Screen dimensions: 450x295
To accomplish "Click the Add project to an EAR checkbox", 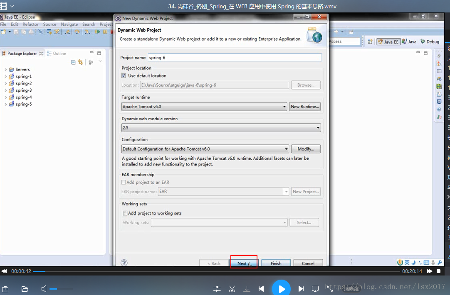I will coord(124,182).
